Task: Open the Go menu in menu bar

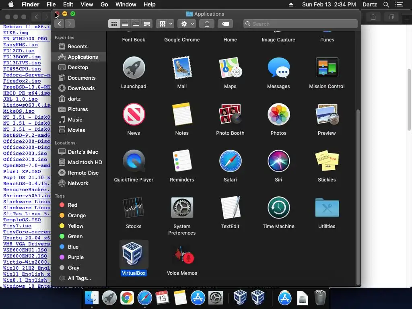Action: [104, 4]
